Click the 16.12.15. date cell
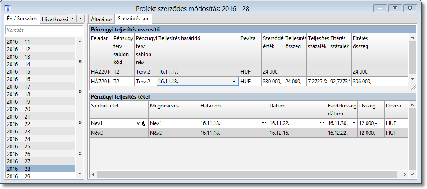This screenshot has height=189, width=427. click(297, 133)
